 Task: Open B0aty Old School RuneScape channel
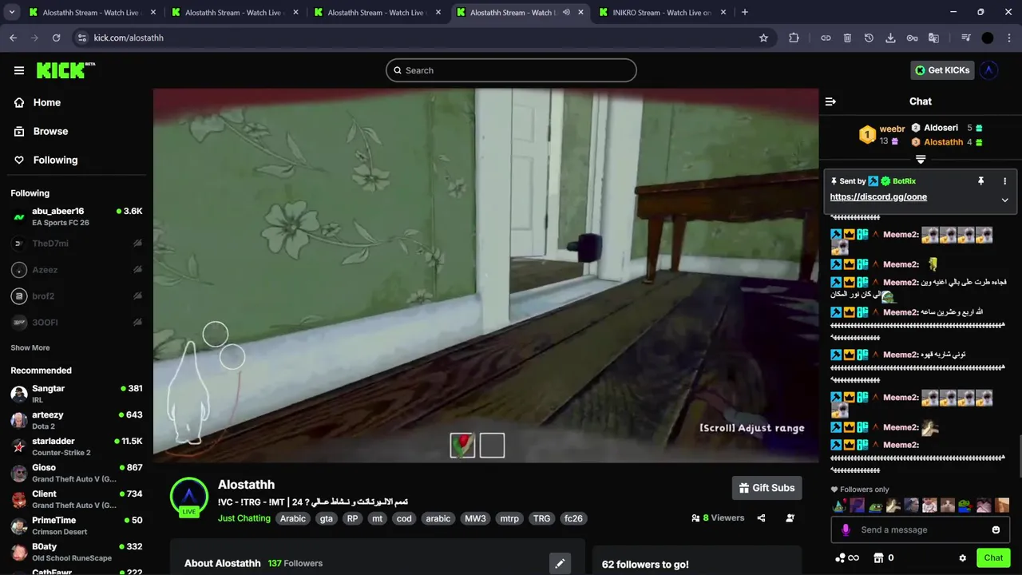77,552
